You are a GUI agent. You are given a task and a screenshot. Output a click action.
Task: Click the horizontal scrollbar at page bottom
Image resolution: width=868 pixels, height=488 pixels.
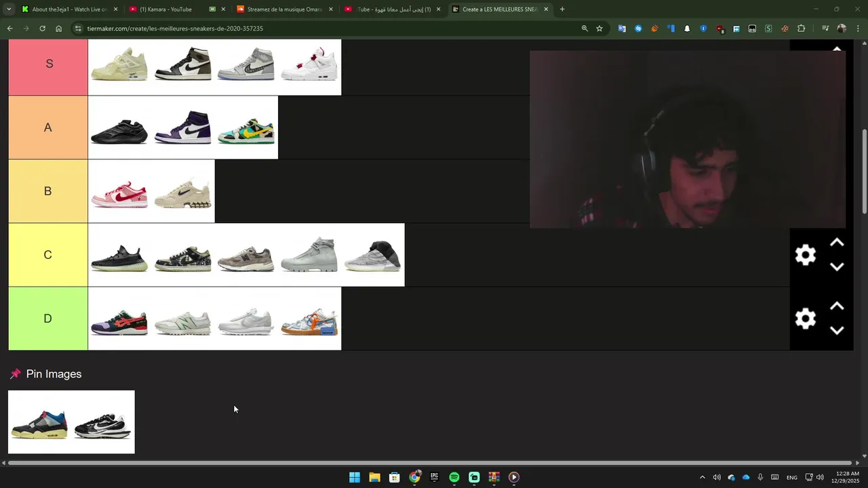[x=431, y=463]
